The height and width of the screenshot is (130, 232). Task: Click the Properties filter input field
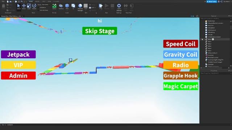[215, 73]
